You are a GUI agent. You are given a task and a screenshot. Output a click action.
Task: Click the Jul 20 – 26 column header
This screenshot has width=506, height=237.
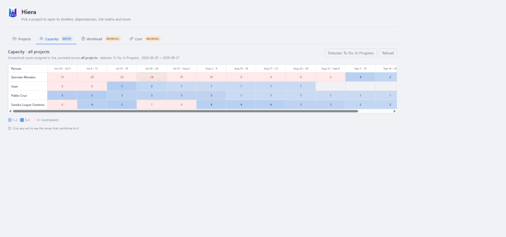click(152, 69)
